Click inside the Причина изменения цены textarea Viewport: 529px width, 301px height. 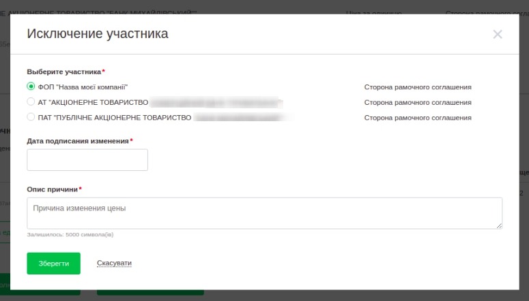click(264, 213)
